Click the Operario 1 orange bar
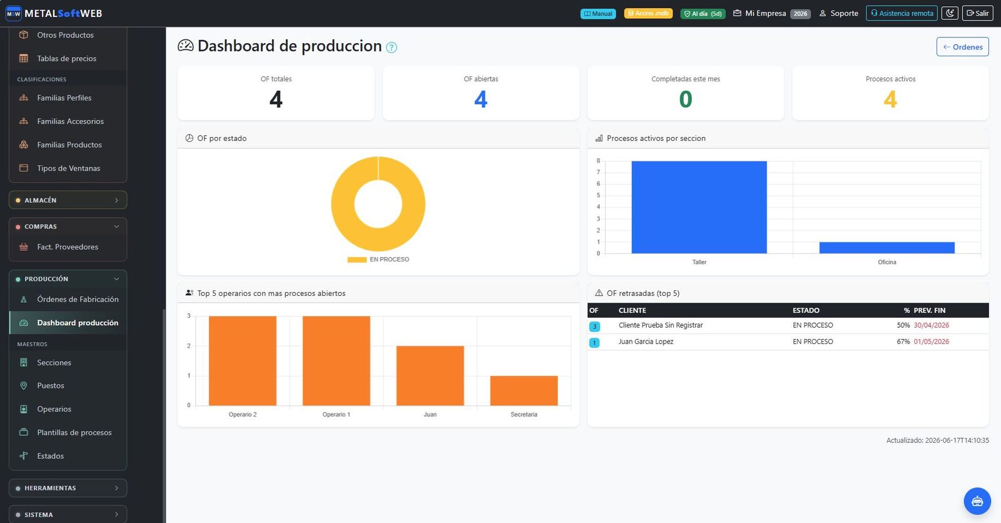This screenshot has height=523, width=1001. 337,361
